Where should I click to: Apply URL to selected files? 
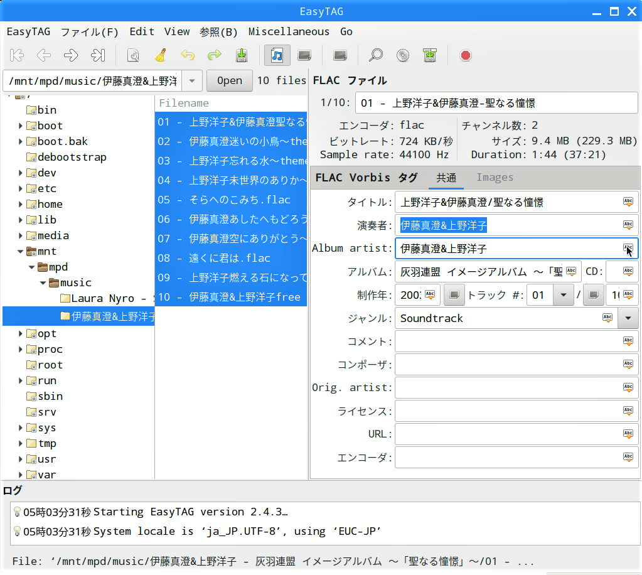628,434
